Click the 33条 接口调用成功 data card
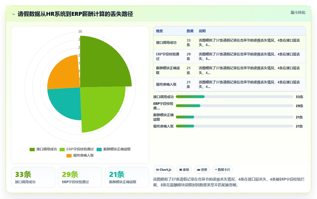 33,177
